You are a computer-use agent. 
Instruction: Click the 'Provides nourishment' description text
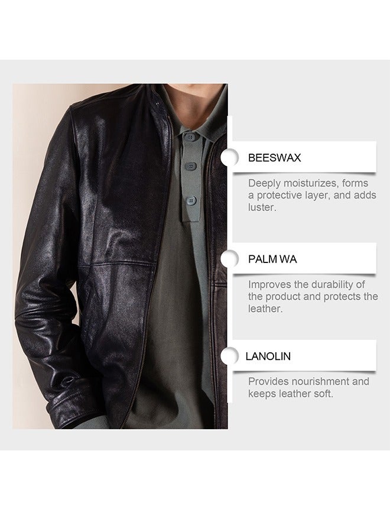point(308,387)
